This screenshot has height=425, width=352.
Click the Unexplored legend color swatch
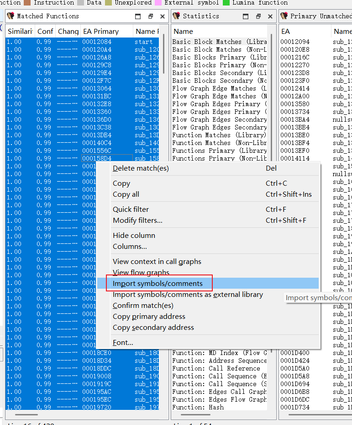pyautogui.click(x=108, y=3)
